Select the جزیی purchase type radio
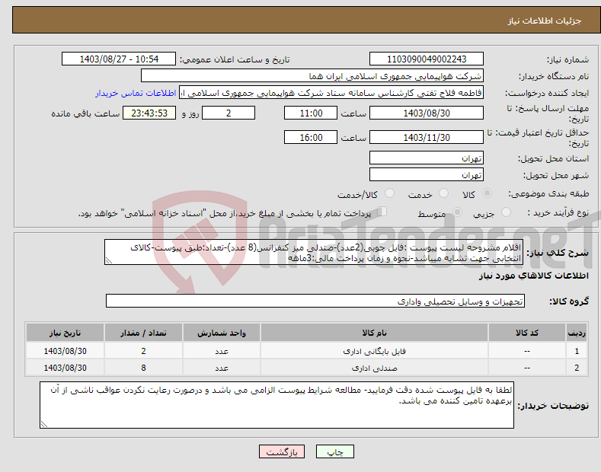This screenshot has height=472, width=601. (506, 212)
